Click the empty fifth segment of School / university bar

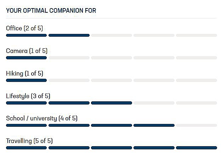point(197,125)
